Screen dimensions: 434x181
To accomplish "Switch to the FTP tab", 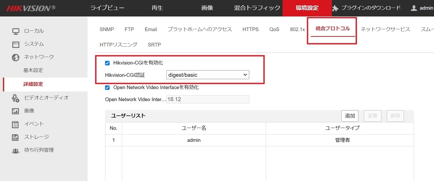I will point(129,29).
